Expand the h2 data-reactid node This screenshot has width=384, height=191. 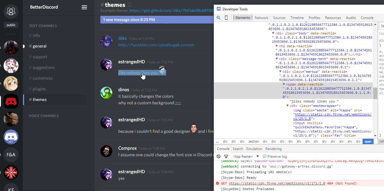(277, 46)
